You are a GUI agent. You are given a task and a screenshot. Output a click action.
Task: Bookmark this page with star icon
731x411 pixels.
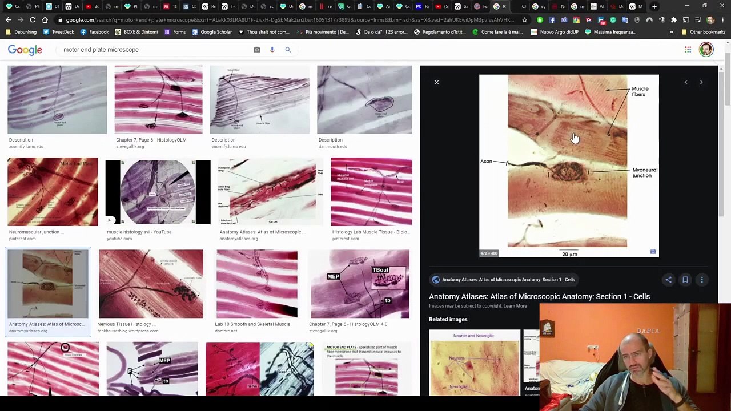[524, 20]
